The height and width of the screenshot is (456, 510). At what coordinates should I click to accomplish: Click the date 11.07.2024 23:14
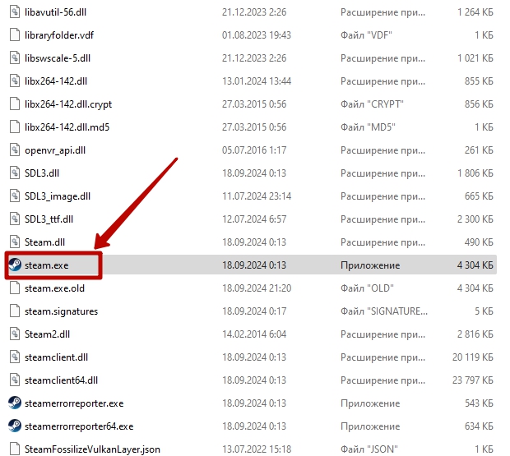257,196
